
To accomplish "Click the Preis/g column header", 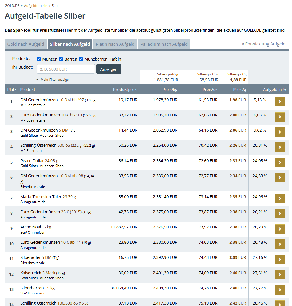I will 239,90.
